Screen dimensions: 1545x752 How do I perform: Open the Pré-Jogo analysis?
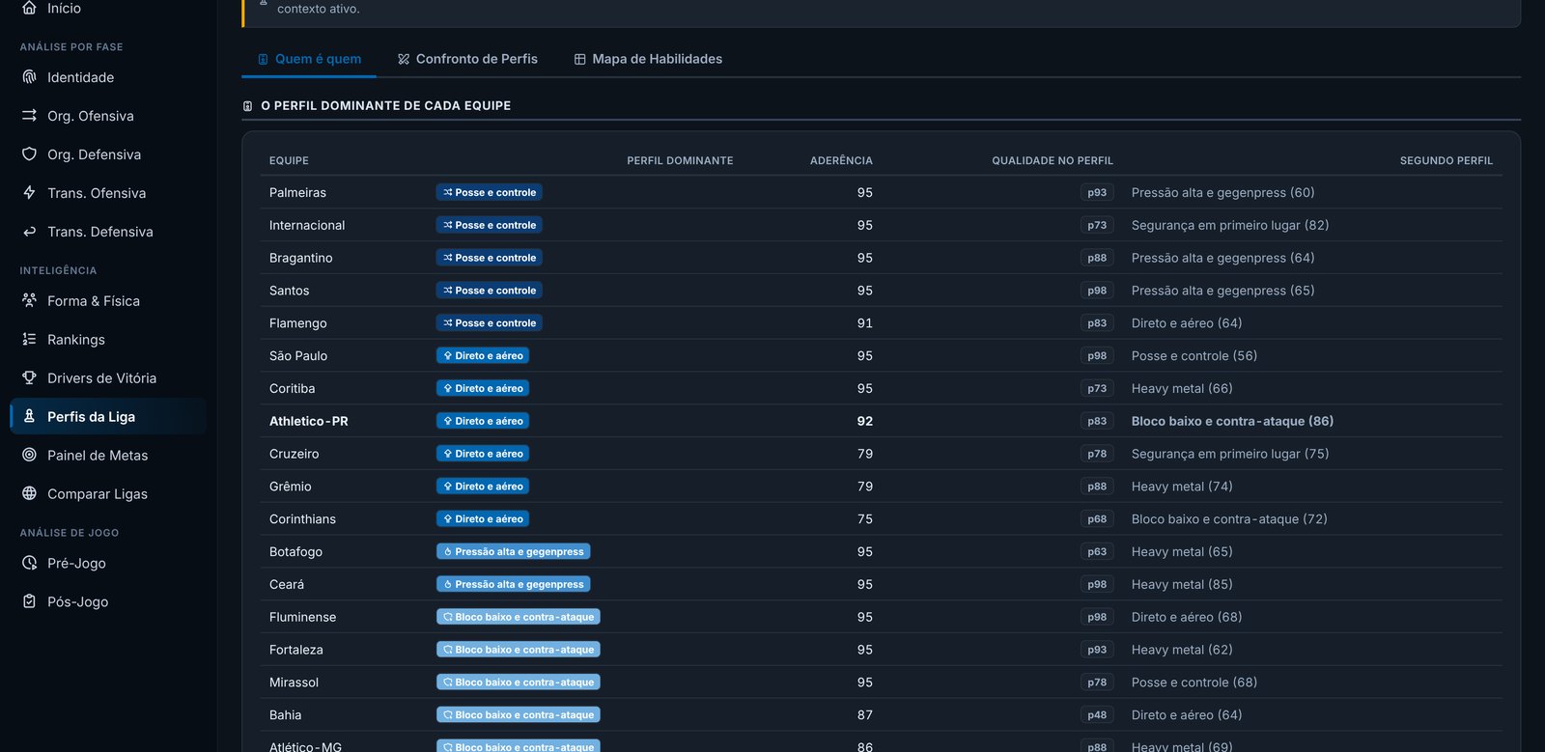point(108,563)
